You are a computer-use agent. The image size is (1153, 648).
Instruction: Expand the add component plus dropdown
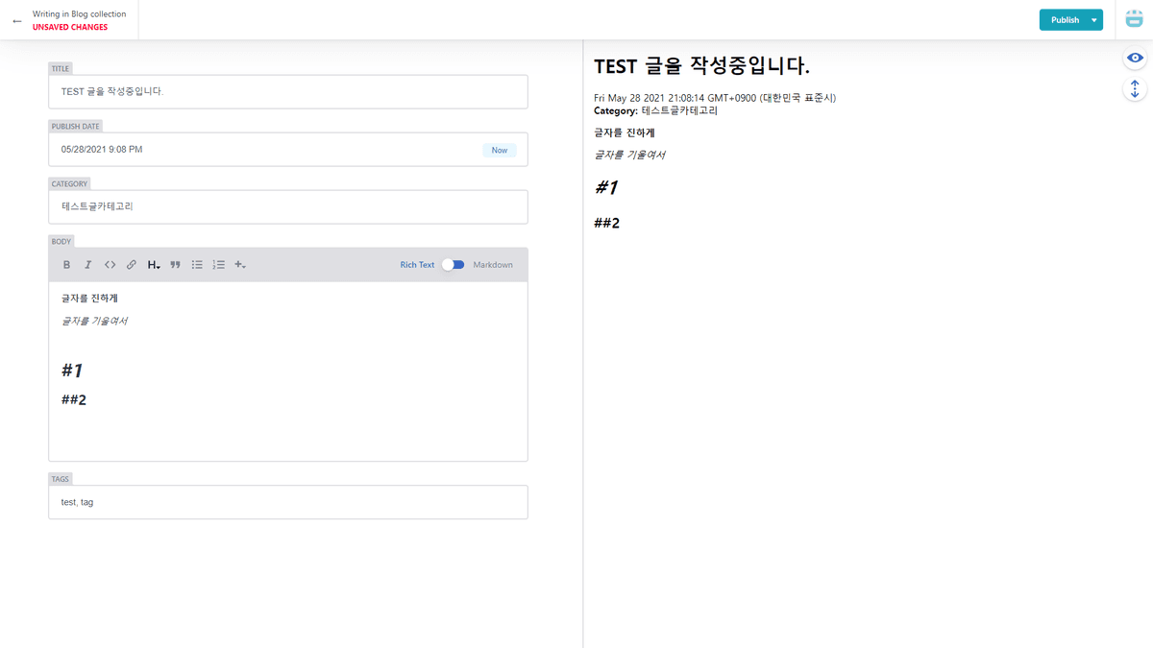(240, 265)
